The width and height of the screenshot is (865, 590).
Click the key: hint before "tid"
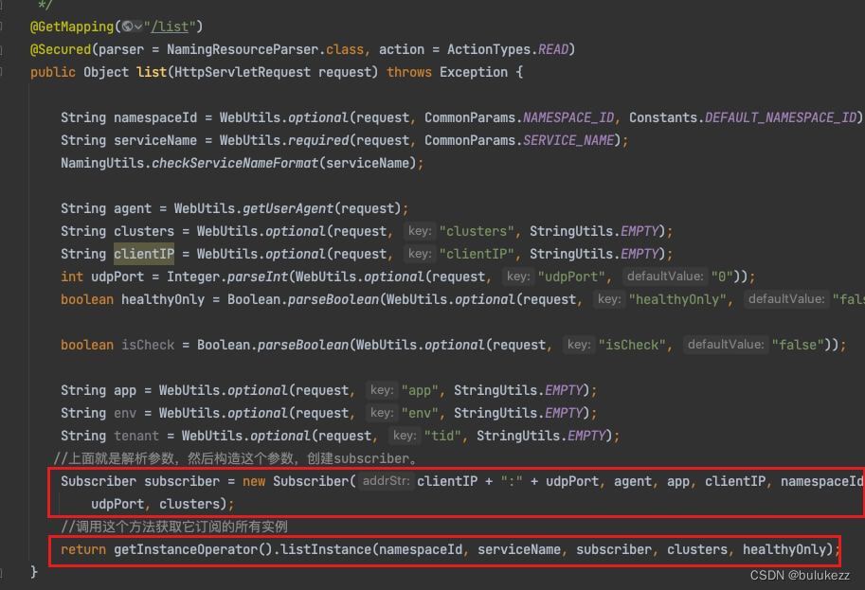405,435
